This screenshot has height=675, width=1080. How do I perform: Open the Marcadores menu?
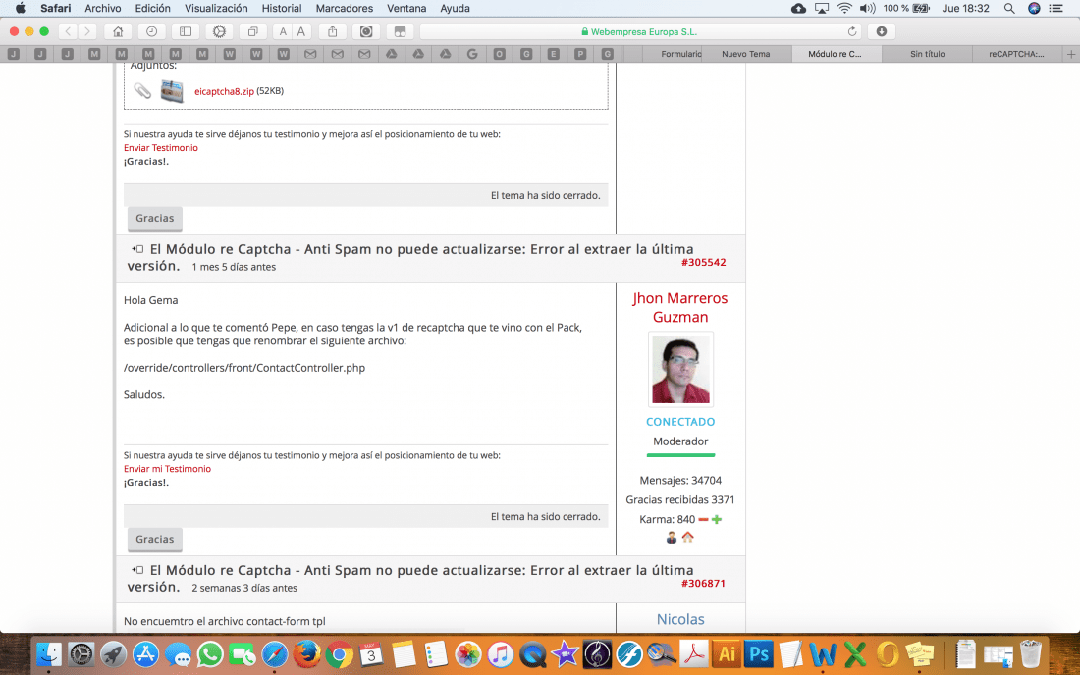coord(344,8)
